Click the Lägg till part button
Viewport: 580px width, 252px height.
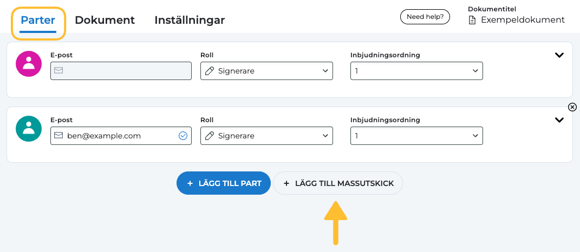(223, 183)
